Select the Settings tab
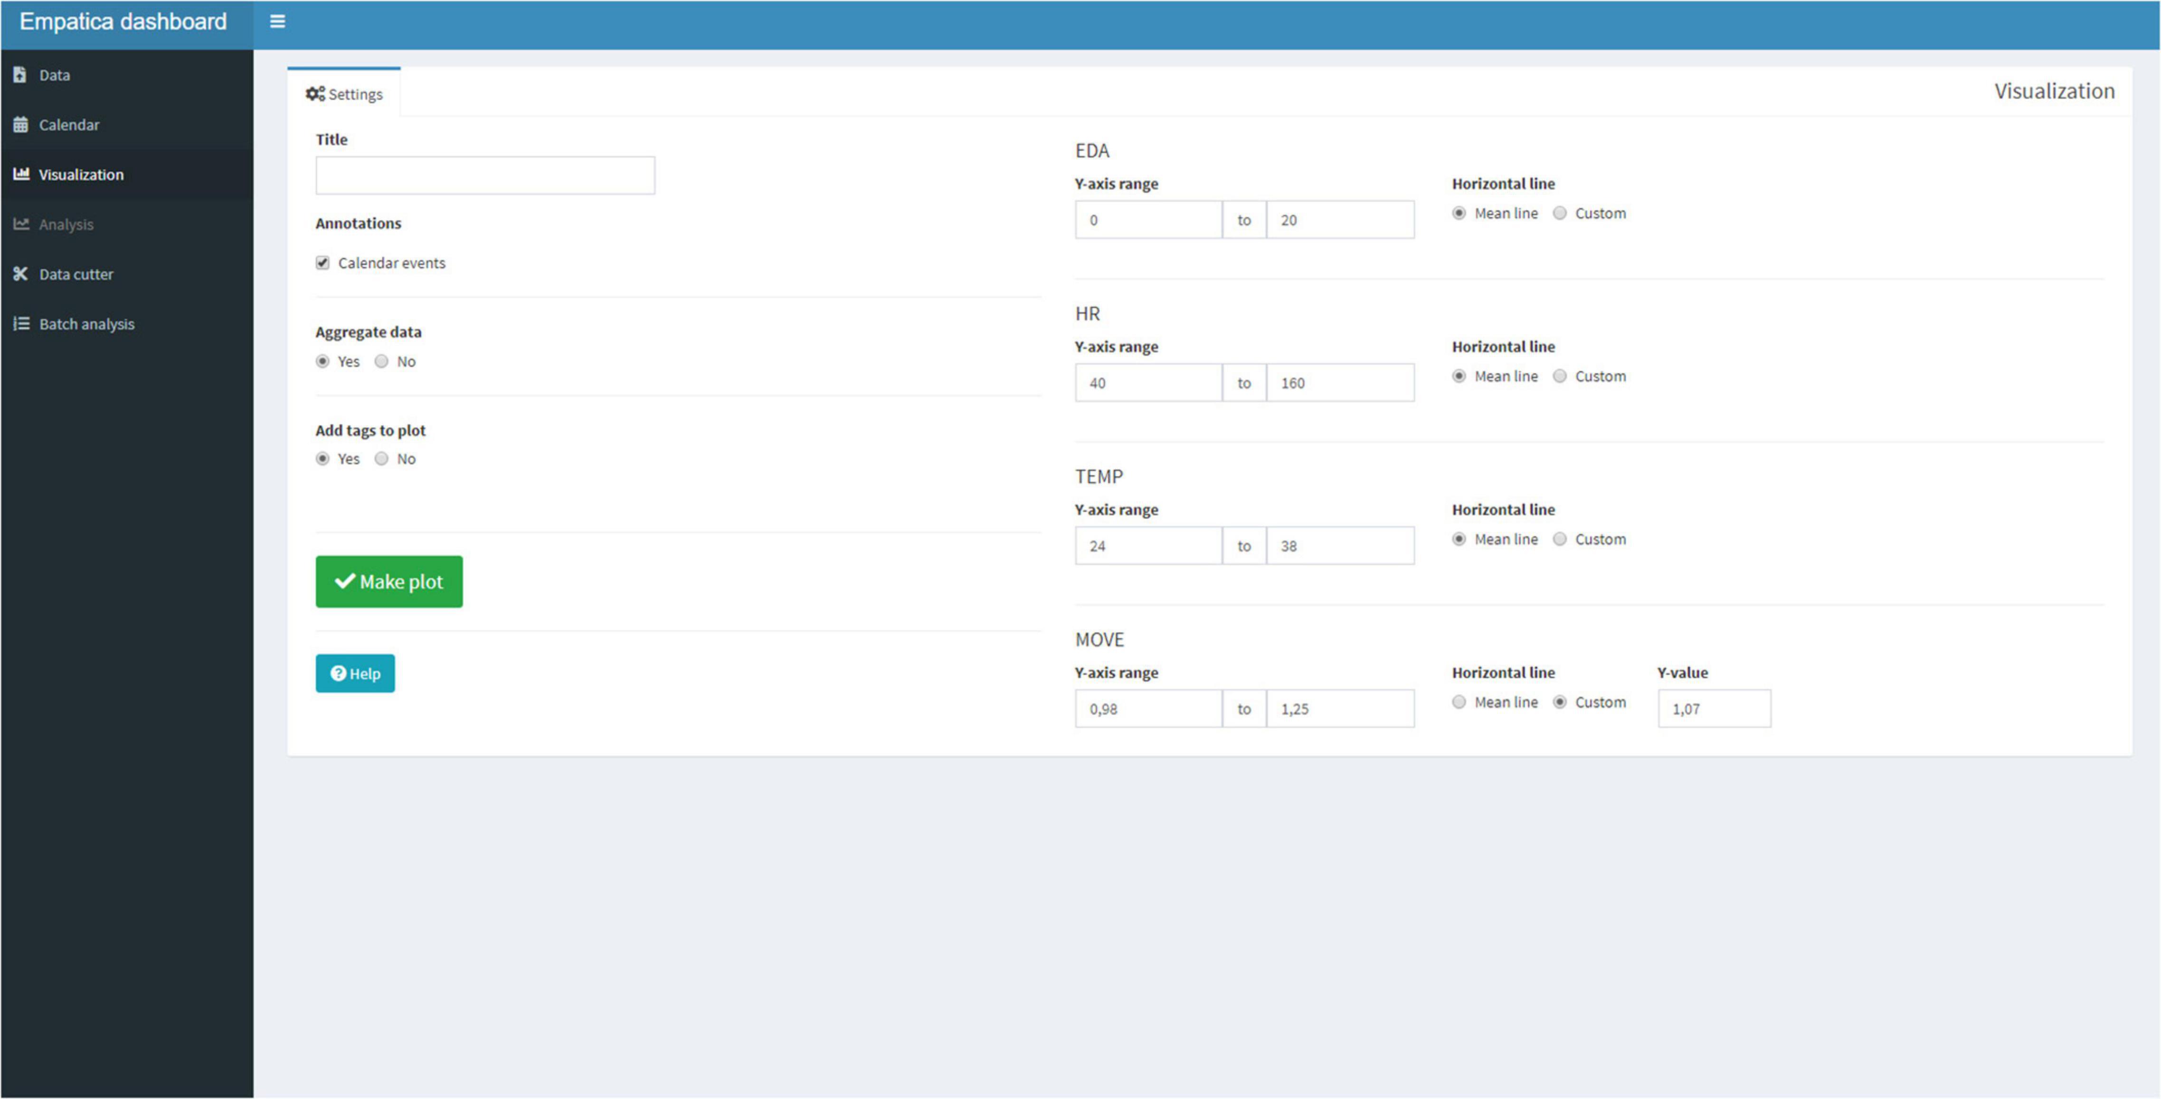 [x=344, y=93]
